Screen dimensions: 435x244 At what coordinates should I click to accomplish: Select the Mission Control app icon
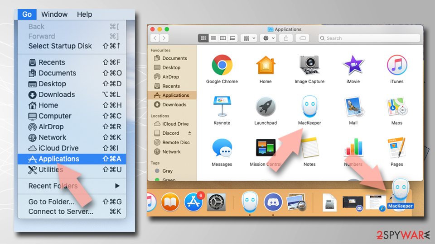pos(266,147)
